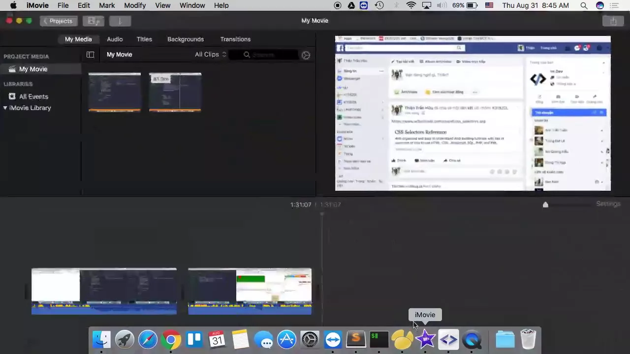Viewport: 630px width, 354px height.
Task: Collapse the iMovie Library disclosure triangle
Action: (5, 108)
